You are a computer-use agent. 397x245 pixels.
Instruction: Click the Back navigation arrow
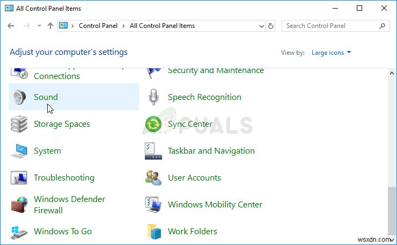(x=11, y=26)
